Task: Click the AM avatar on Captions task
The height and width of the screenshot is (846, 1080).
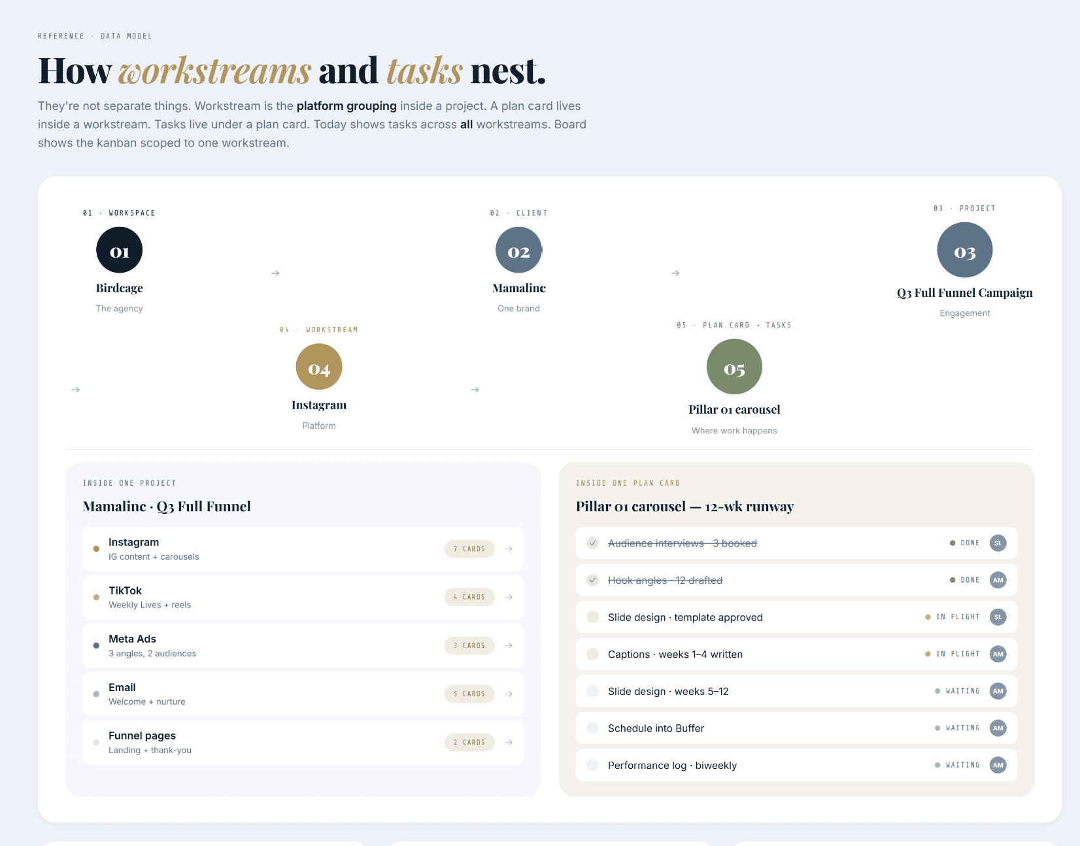Action: pos(998,654)
